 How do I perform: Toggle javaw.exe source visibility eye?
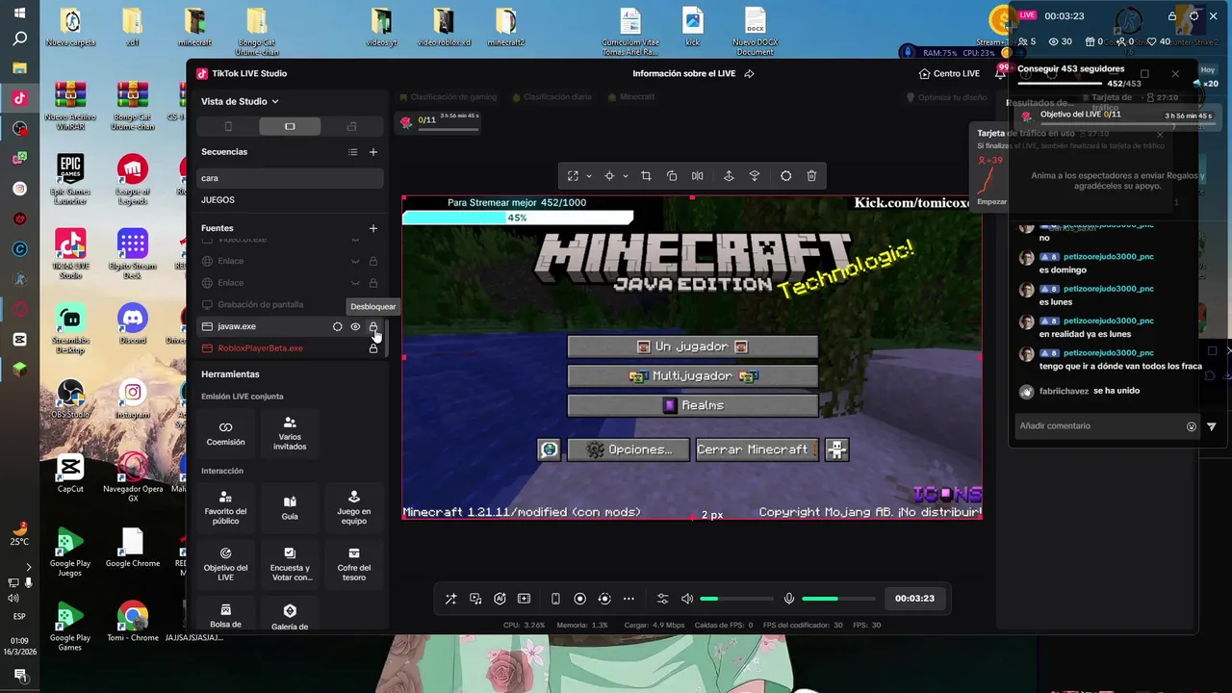pos(355,326)
